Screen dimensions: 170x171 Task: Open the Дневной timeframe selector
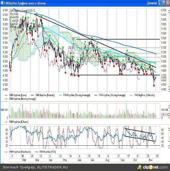click(x=152, y=3)
